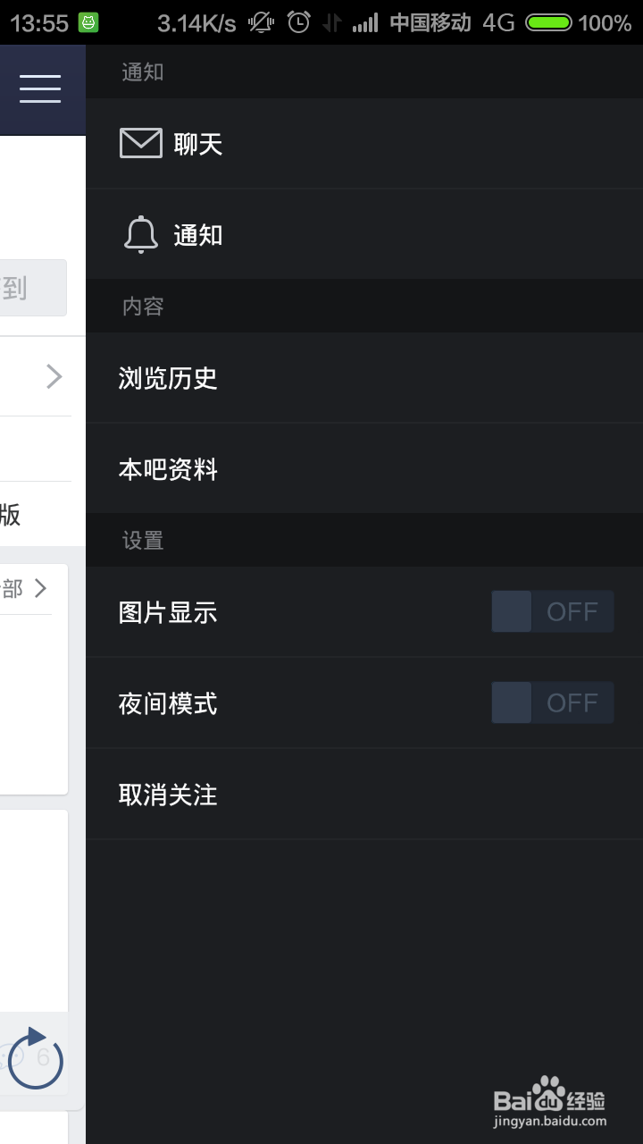Viewport: 643px width, 1144px height.
Task: Toggle the 图片显示 switch
Action: click(x=553, y=611)
